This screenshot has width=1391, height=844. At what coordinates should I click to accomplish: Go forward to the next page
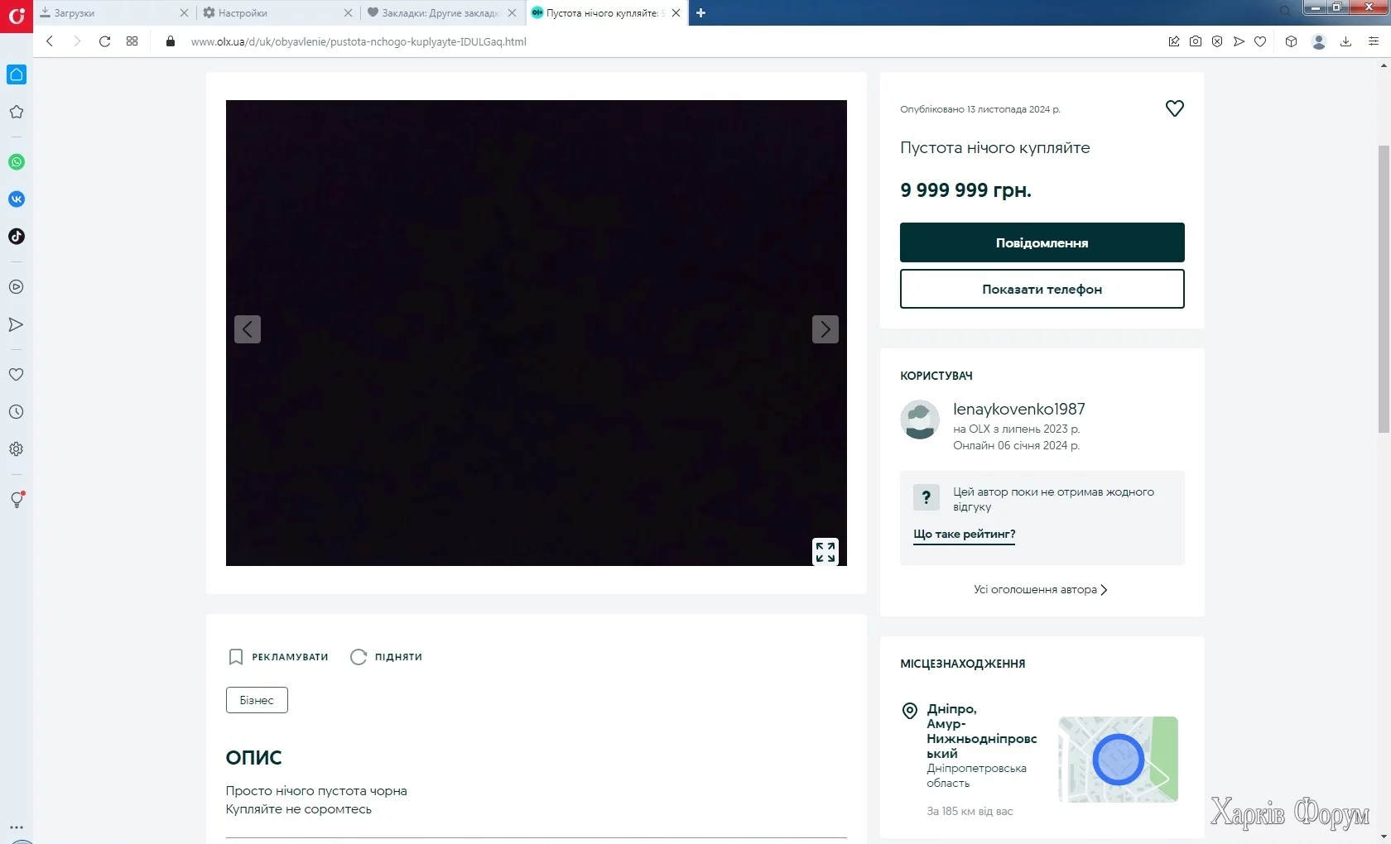[77, 41]
